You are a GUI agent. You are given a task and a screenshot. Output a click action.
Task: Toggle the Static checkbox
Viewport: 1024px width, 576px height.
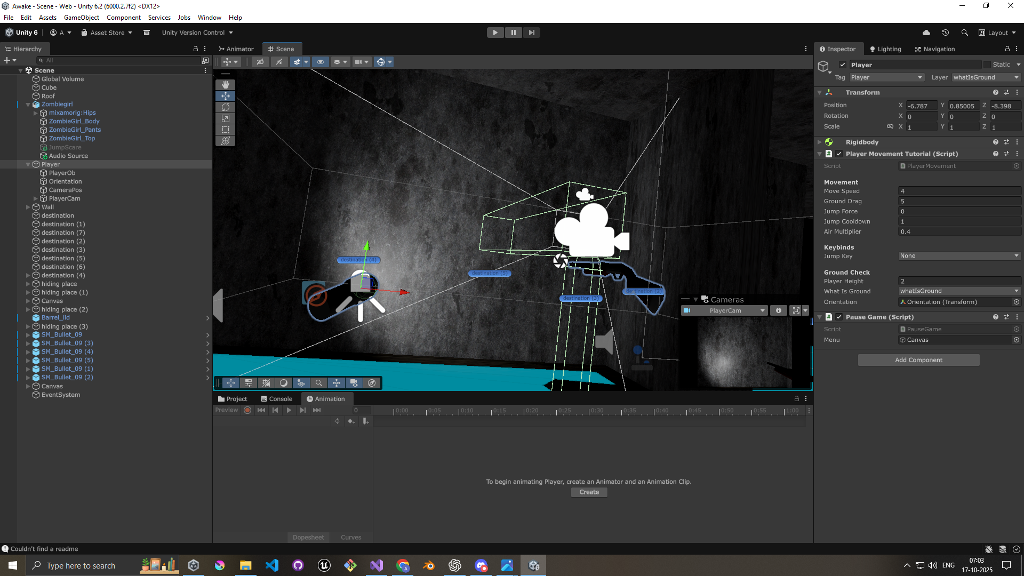(x=987, y=65)
